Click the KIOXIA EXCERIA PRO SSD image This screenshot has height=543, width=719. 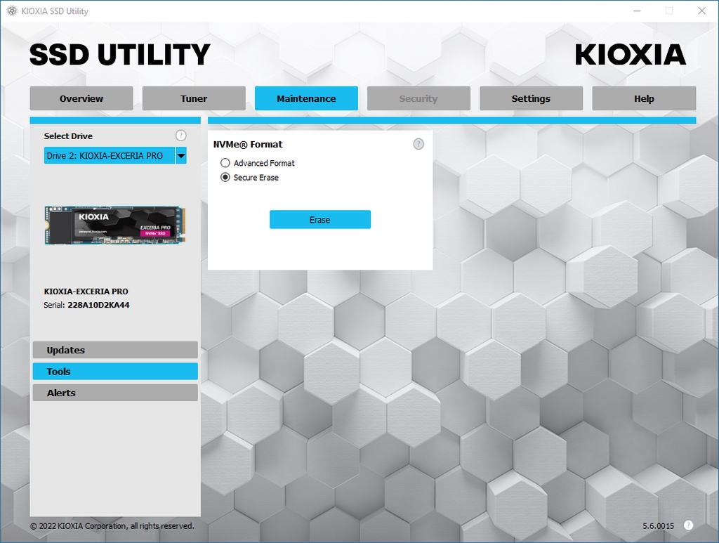115,225
